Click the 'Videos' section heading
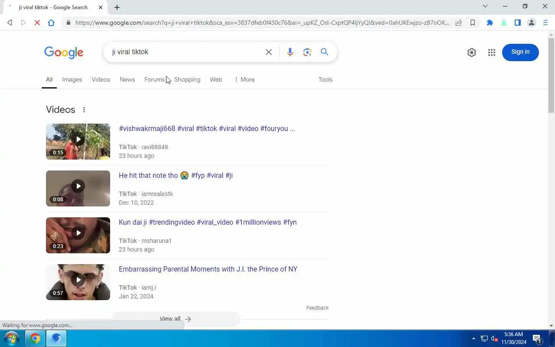Screen dimensions: 555x347 61,110
